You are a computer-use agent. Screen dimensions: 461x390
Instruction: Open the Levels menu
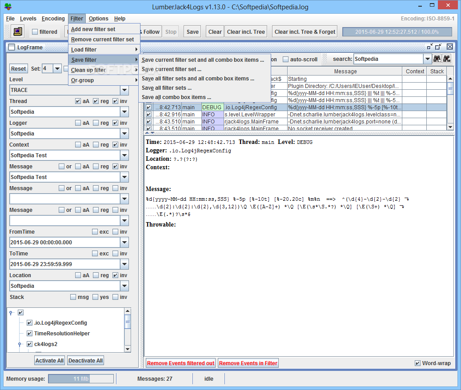tap(28, 19)
